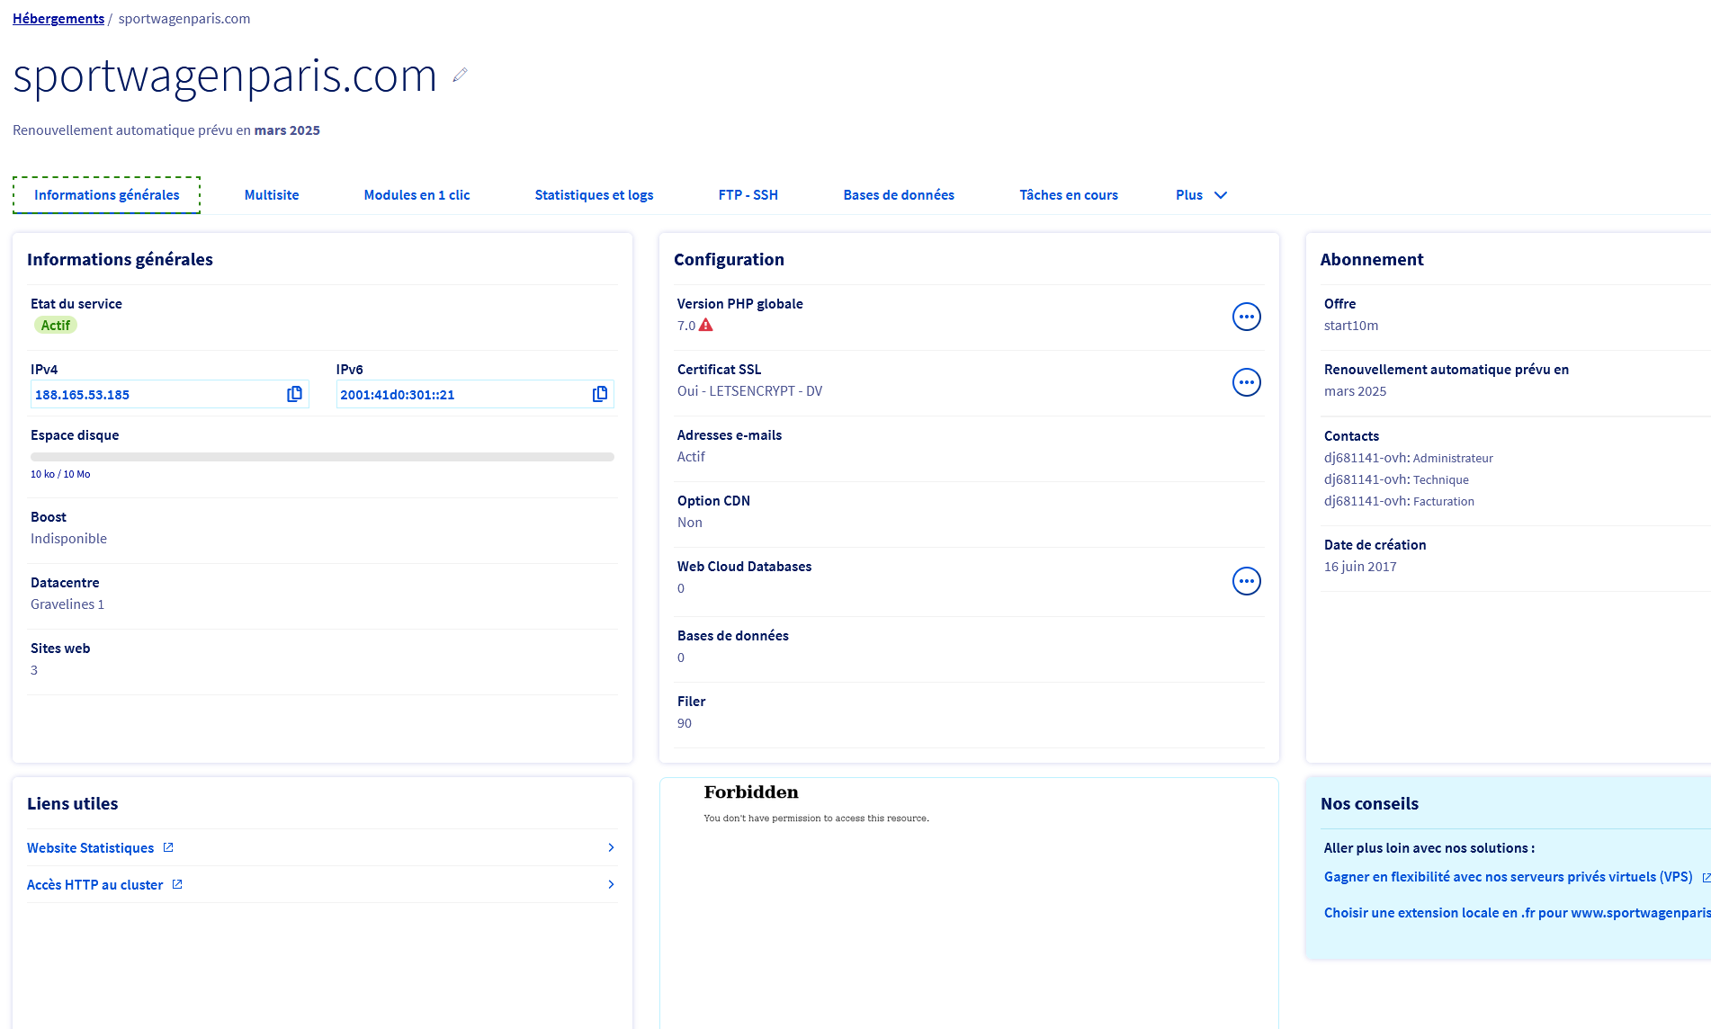This screenshot has width=1711, height=1029.
Task: Open the VPS flexibility advice link
Action: (x=1508, y=876)
